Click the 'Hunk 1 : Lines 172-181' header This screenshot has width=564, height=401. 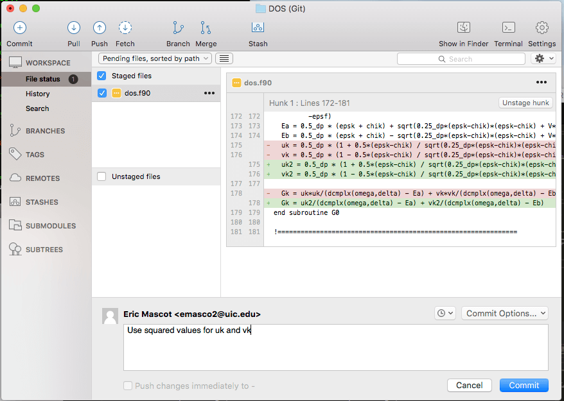(310, 103)
